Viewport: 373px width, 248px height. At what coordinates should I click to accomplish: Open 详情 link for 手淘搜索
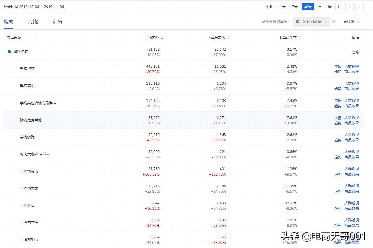(x=338, y=66)
